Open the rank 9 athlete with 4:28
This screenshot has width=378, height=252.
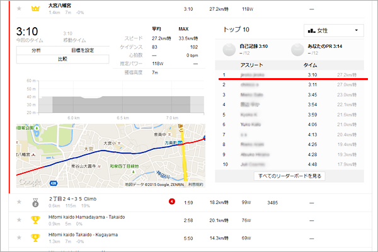255,154
